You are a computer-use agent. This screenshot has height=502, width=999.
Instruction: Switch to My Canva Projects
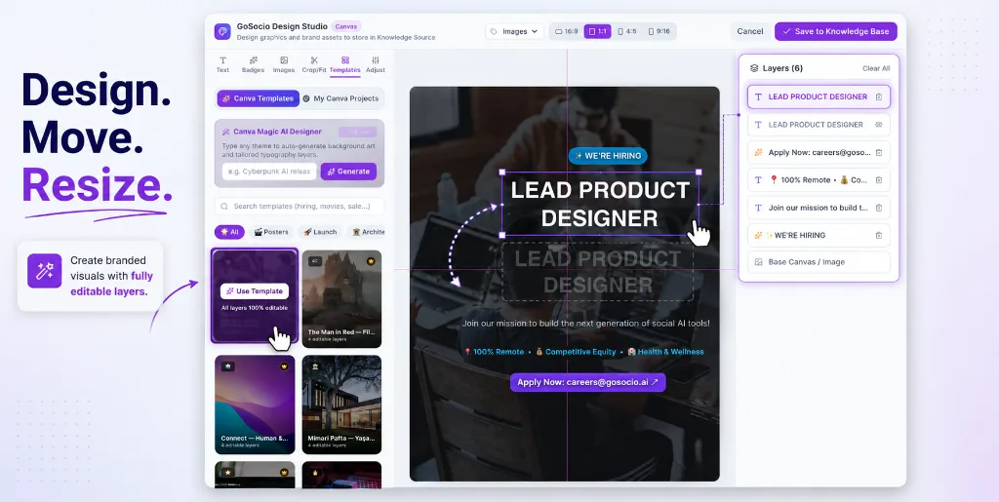(340, 98)
